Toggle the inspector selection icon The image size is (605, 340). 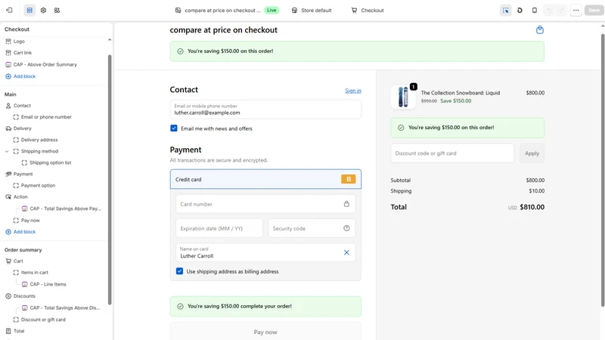(505, 11)
